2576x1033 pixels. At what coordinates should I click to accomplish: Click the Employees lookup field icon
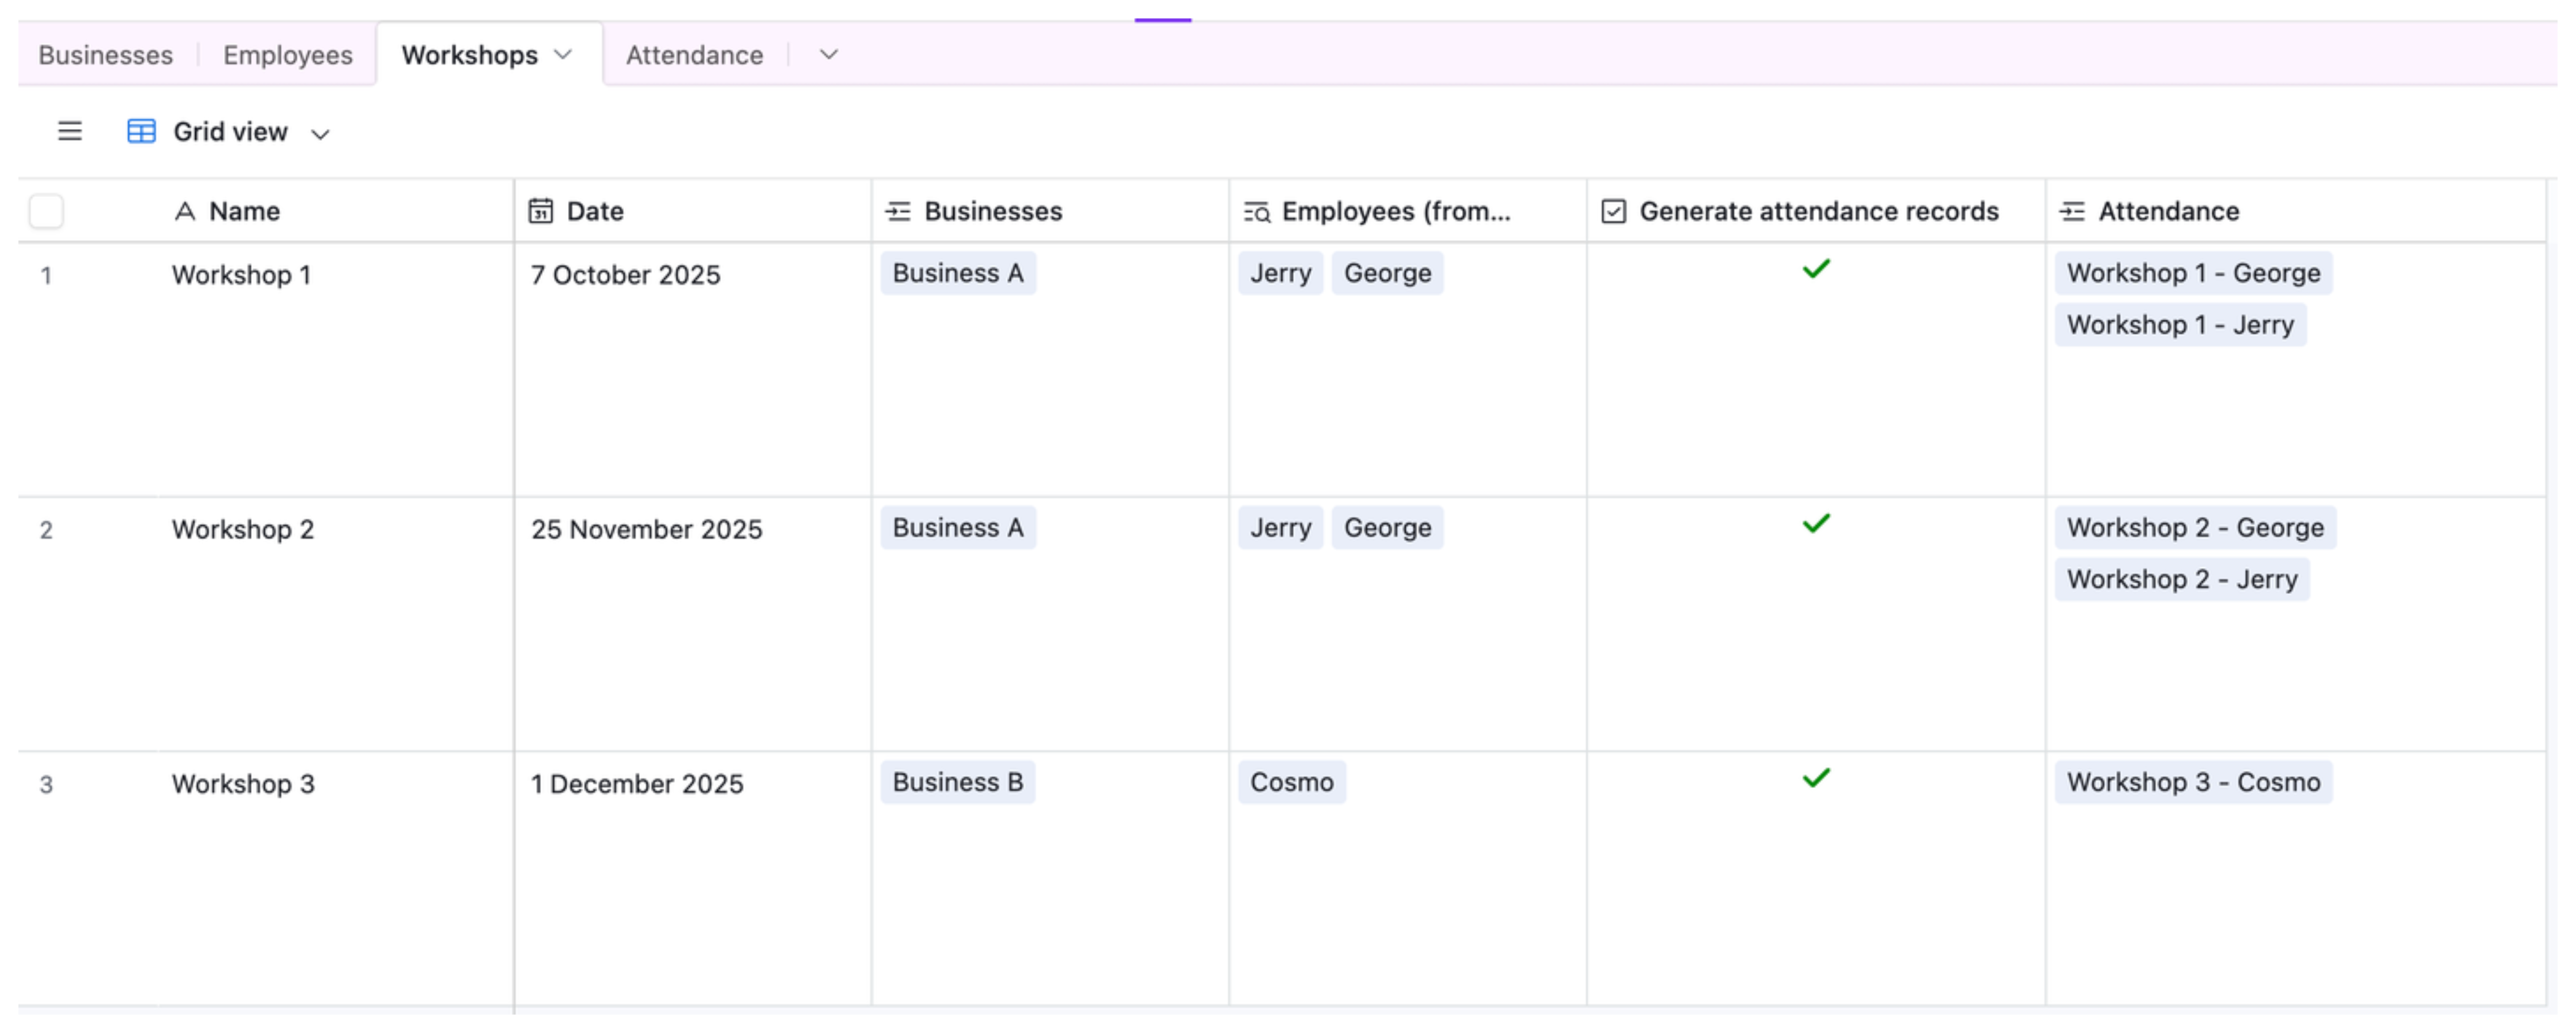[1256, 211]
